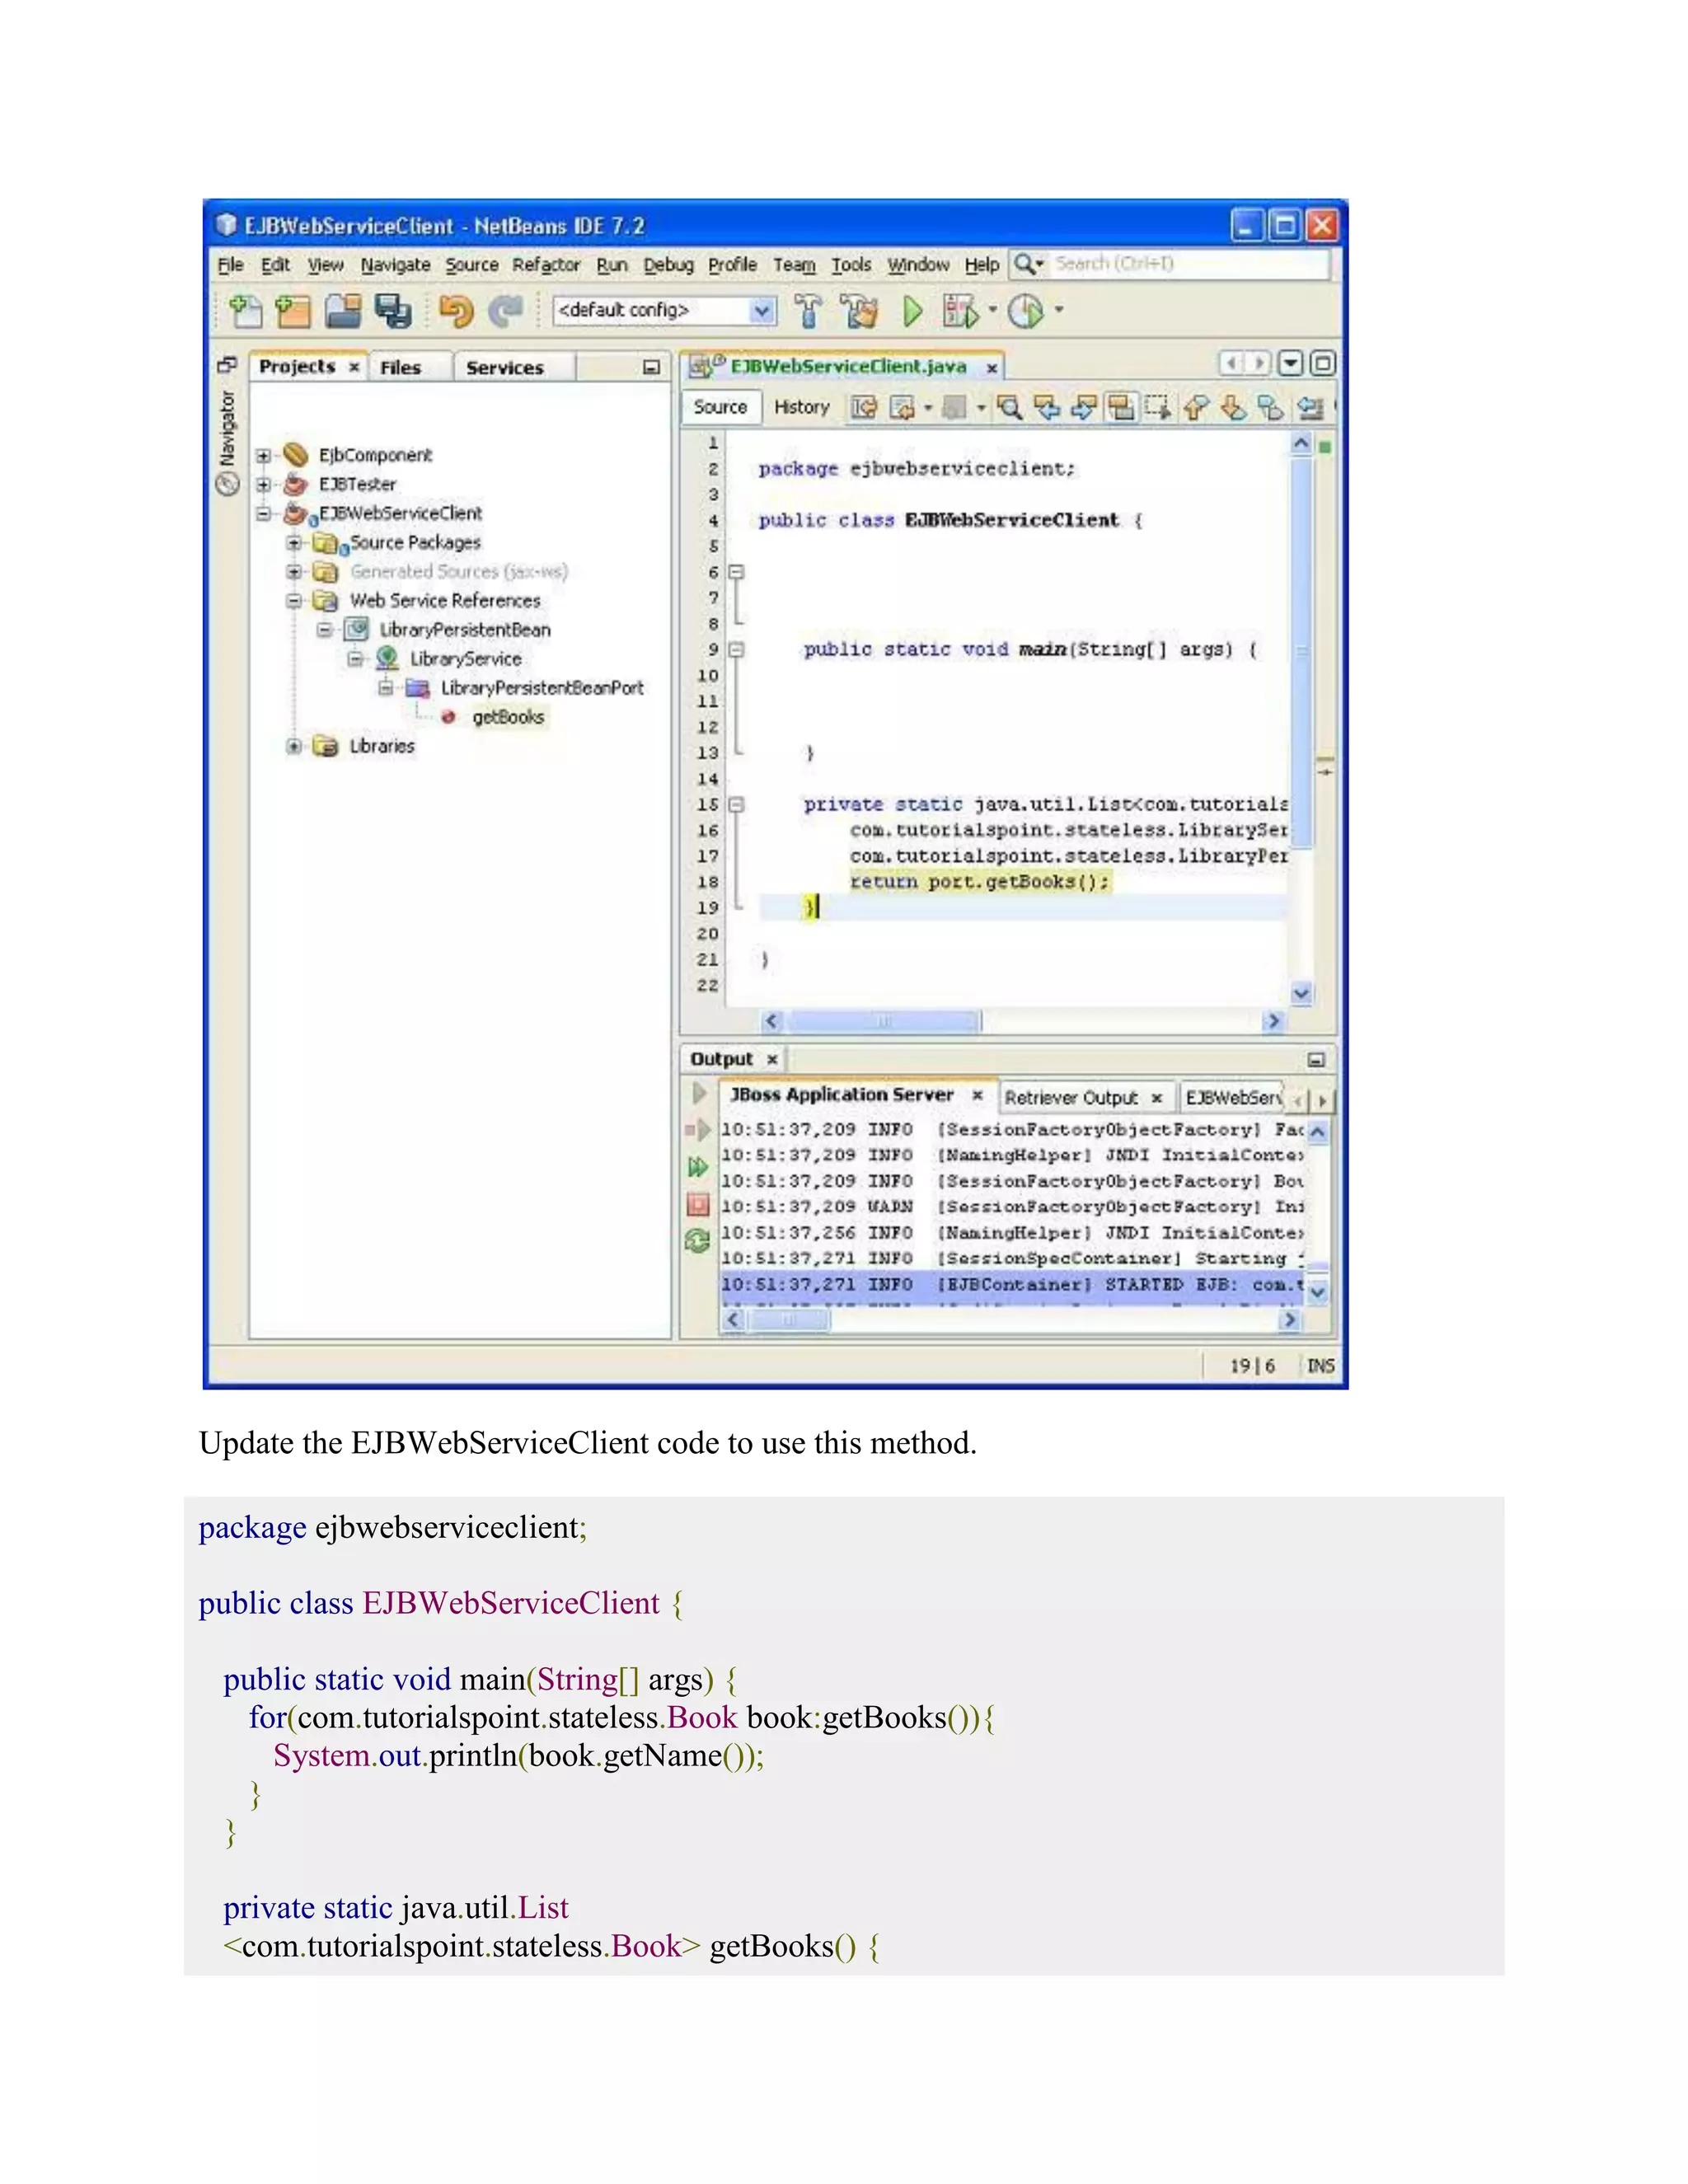Close the Retriever Output tab
The height and width of the screenshot is (2184, 1688).
point(1156,1098)
